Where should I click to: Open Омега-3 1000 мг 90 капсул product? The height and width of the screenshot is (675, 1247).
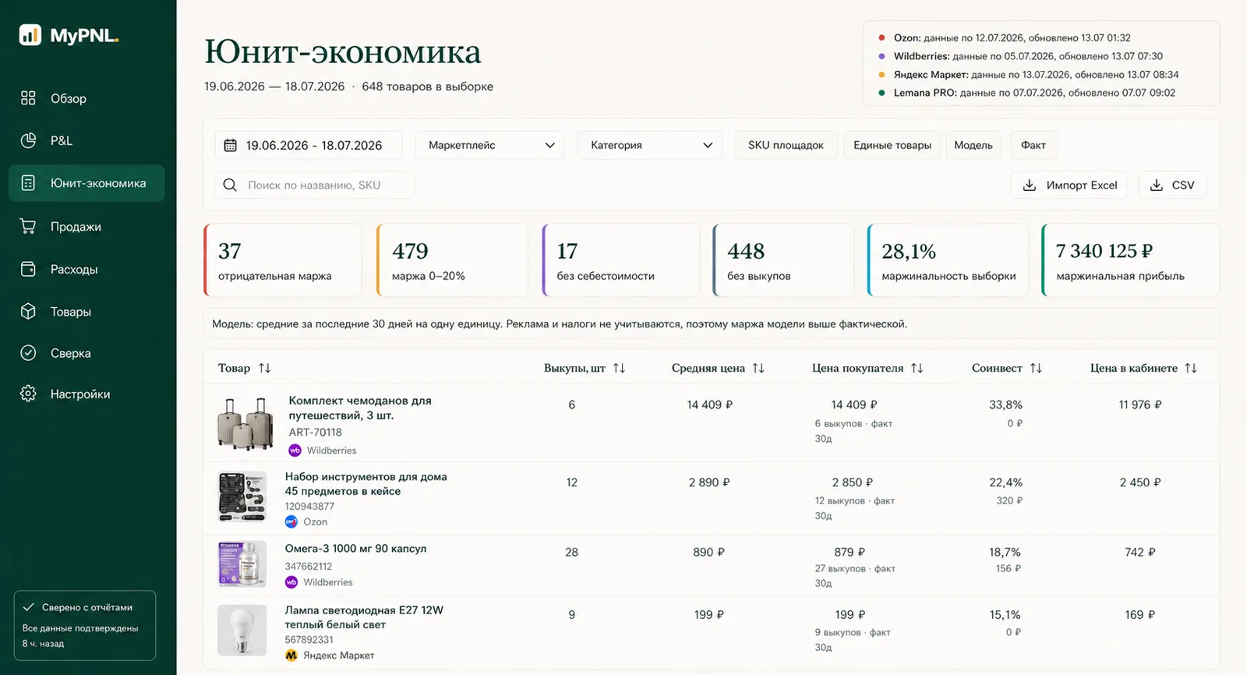[355, 549]
